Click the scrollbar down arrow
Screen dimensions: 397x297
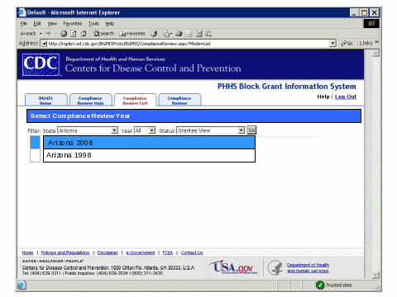coord(375,275)
